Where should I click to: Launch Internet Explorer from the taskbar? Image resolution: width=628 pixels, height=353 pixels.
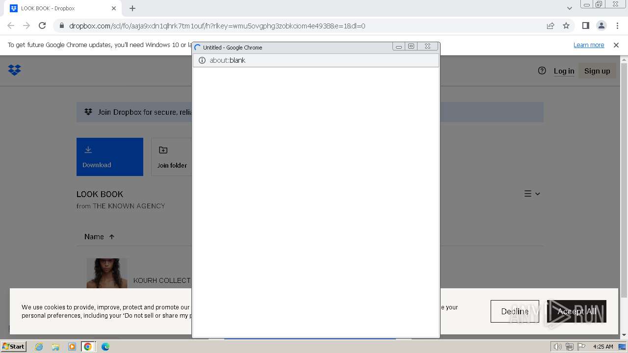click(39, 347)
